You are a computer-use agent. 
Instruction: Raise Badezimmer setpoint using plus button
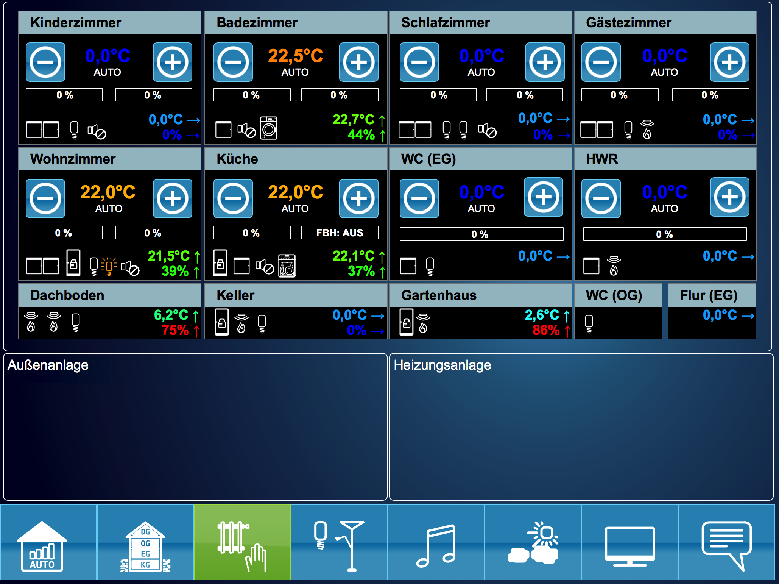point(359,62)
